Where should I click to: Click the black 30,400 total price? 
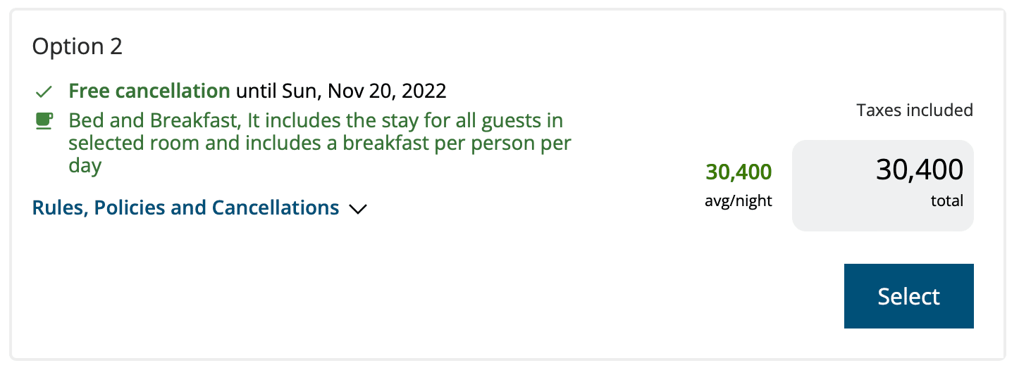point(919,170)
